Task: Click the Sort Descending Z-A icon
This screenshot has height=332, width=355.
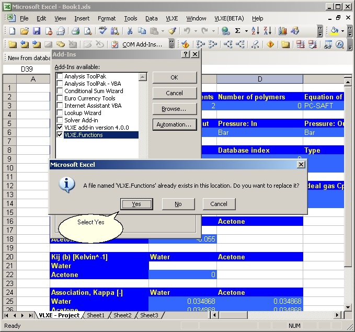Action: (x=268, y=31)
